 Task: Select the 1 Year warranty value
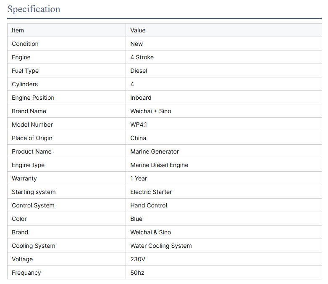point(139,178)
